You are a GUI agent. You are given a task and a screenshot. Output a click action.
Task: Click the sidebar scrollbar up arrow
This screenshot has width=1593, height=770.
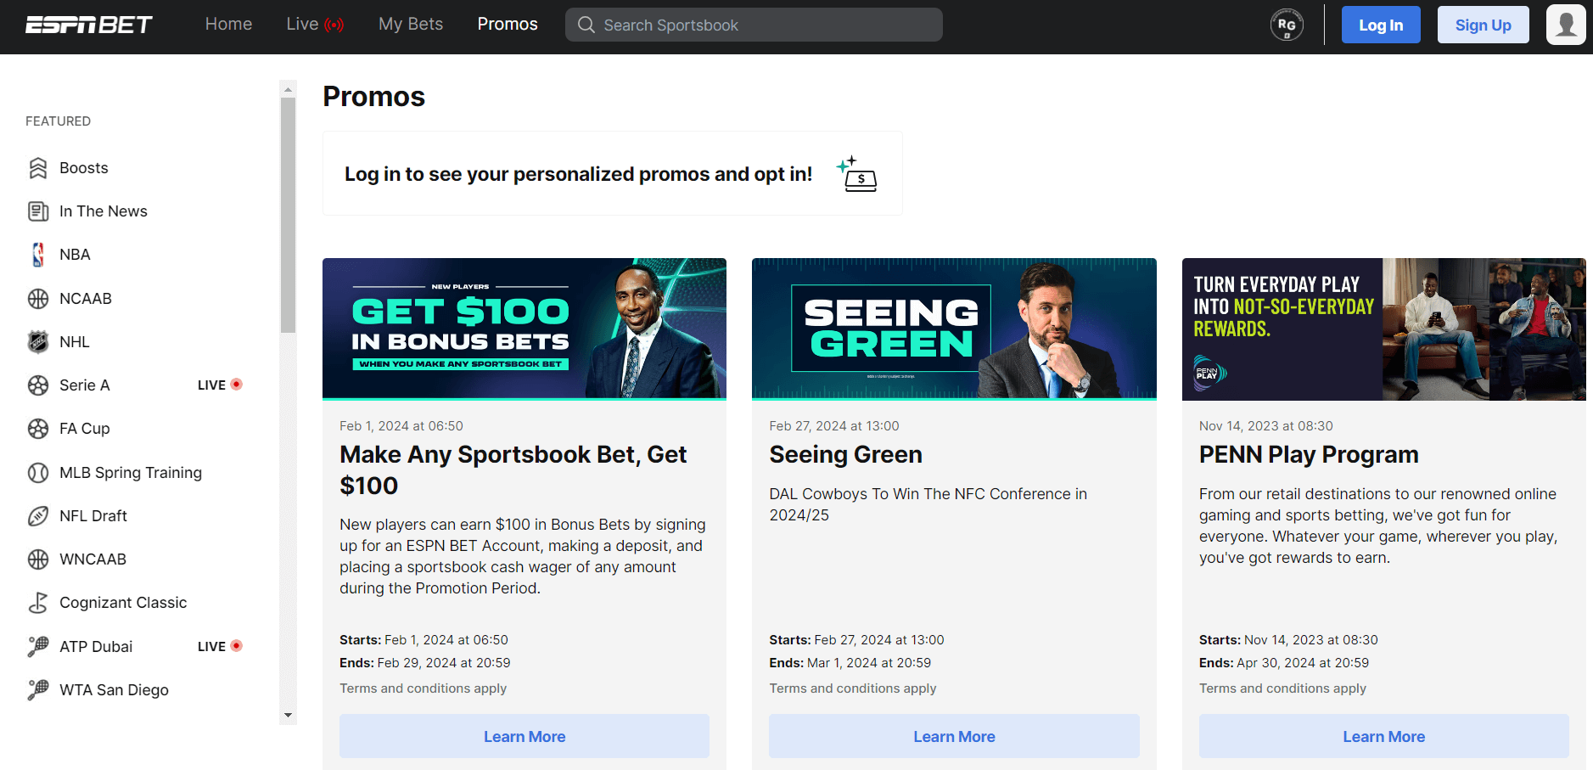(288, 88)
